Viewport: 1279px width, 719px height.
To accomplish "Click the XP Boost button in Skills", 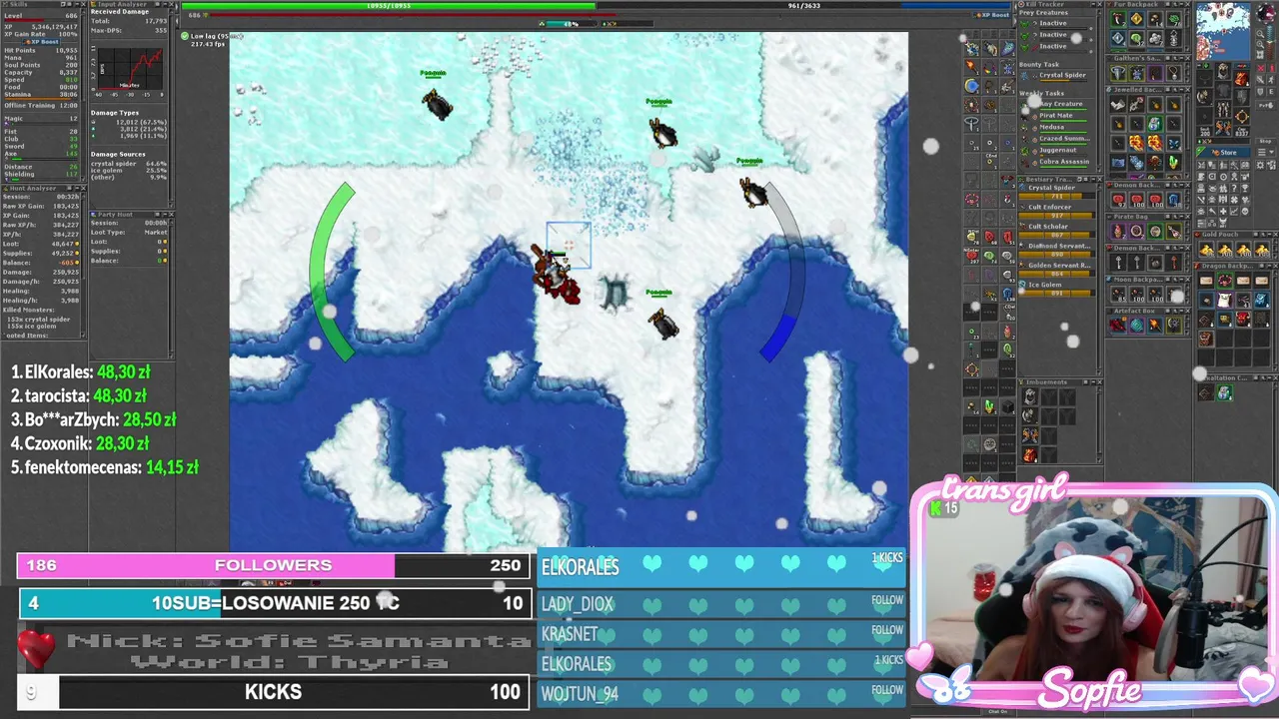I will (x=41, y=42).
